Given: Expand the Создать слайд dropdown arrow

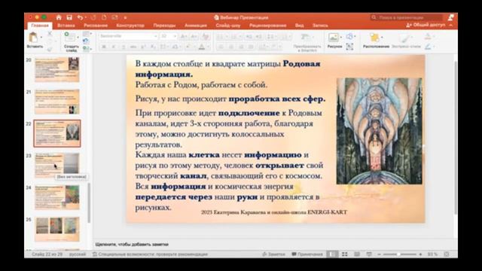Looking at the screenshot, I should coord(78,38).
